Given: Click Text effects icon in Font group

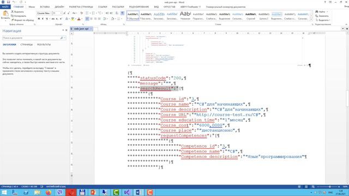Looking at the screenshot, I should pyautogui.click(x=67, y=19).
